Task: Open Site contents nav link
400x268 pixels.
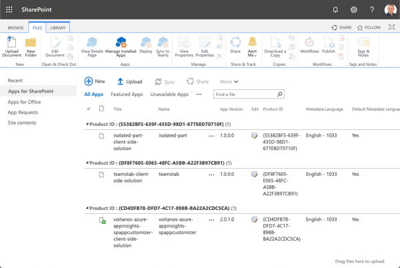Action: pyautogui.click(x=22, y=123)
